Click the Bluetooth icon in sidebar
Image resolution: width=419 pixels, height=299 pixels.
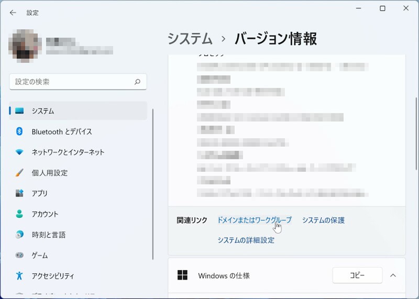(19, 131)
